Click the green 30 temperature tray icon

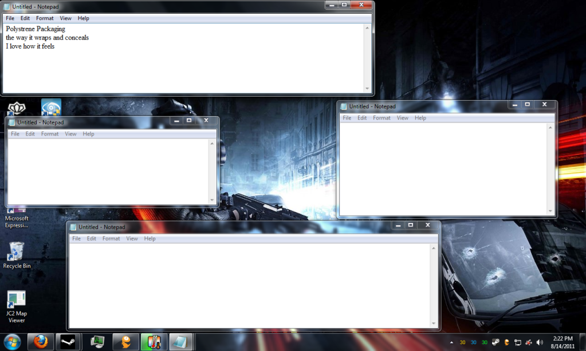(x=485, y=342)
